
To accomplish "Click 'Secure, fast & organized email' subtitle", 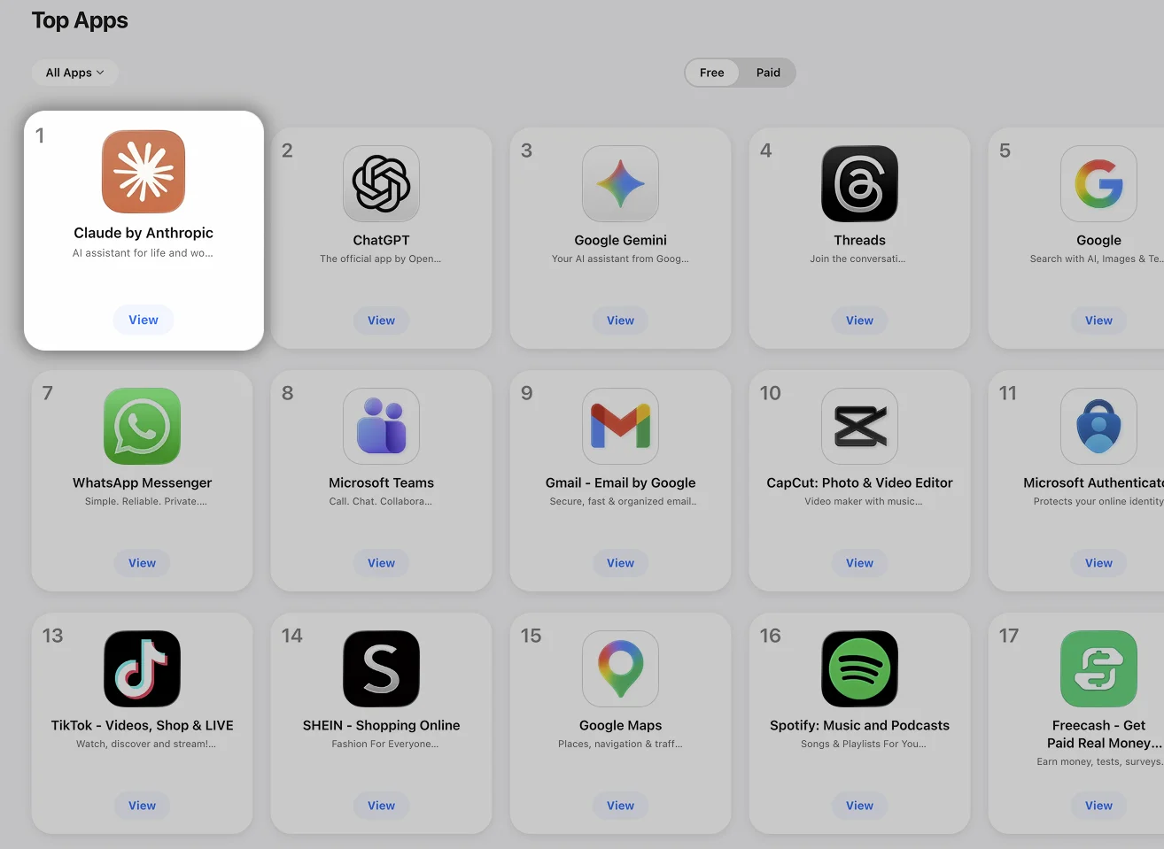I will pyautogui.click(x=623, y=502).
